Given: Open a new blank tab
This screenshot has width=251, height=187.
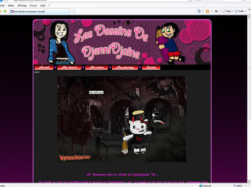Looking at the screenshot, I should tap(72, 11).
